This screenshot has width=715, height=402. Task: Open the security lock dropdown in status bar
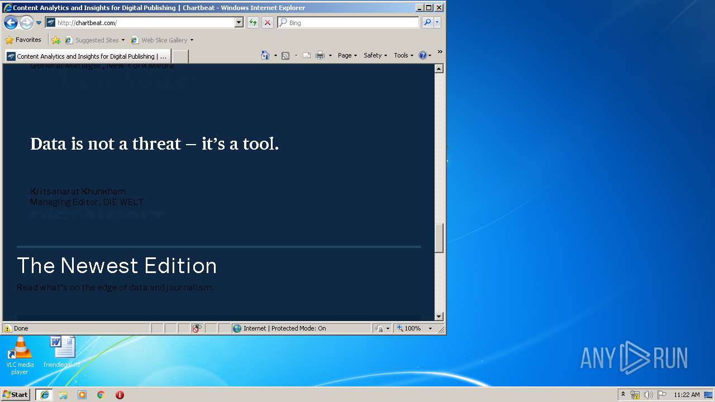383,328
